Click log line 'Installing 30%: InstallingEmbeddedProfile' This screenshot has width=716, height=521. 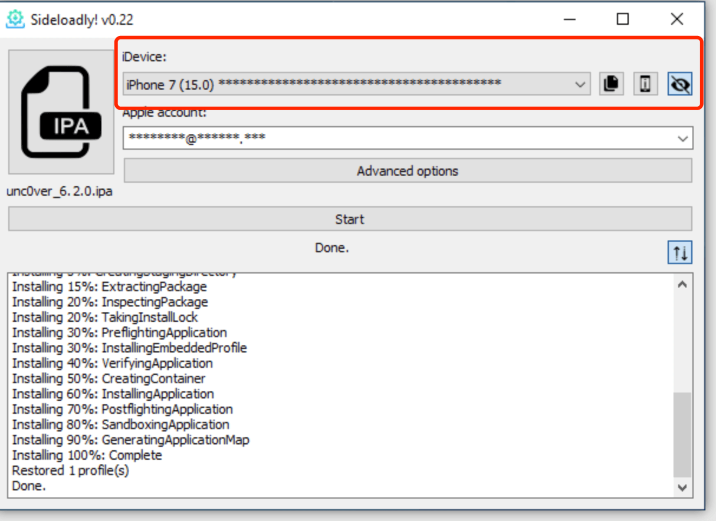click(x=130, y=348)
